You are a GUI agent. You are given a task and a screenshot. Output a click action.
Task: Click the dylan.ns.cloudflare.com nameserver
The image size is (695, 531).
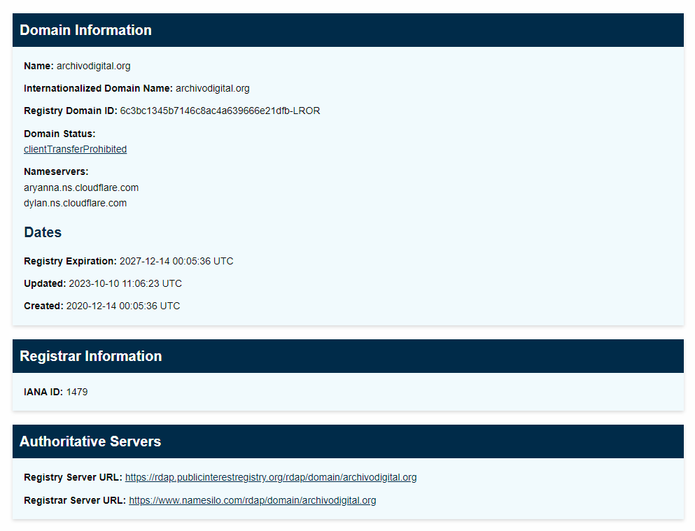coord(76,204)
